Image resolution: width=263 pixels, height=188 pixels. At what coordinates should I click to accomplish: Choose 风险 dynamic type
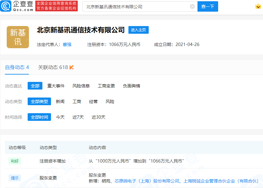pyautogui.click(x=110, y=102)
